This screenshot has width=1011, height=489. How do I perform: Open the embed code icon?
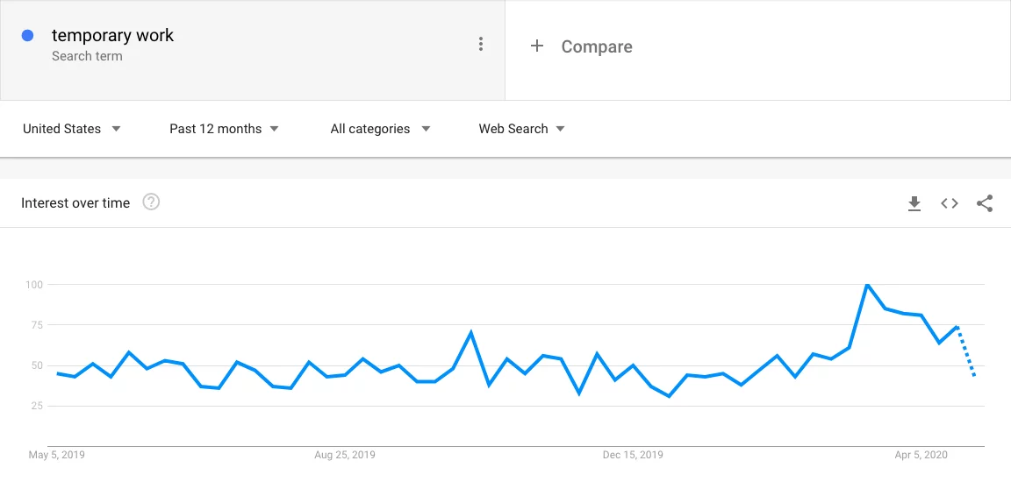(949, 203)
